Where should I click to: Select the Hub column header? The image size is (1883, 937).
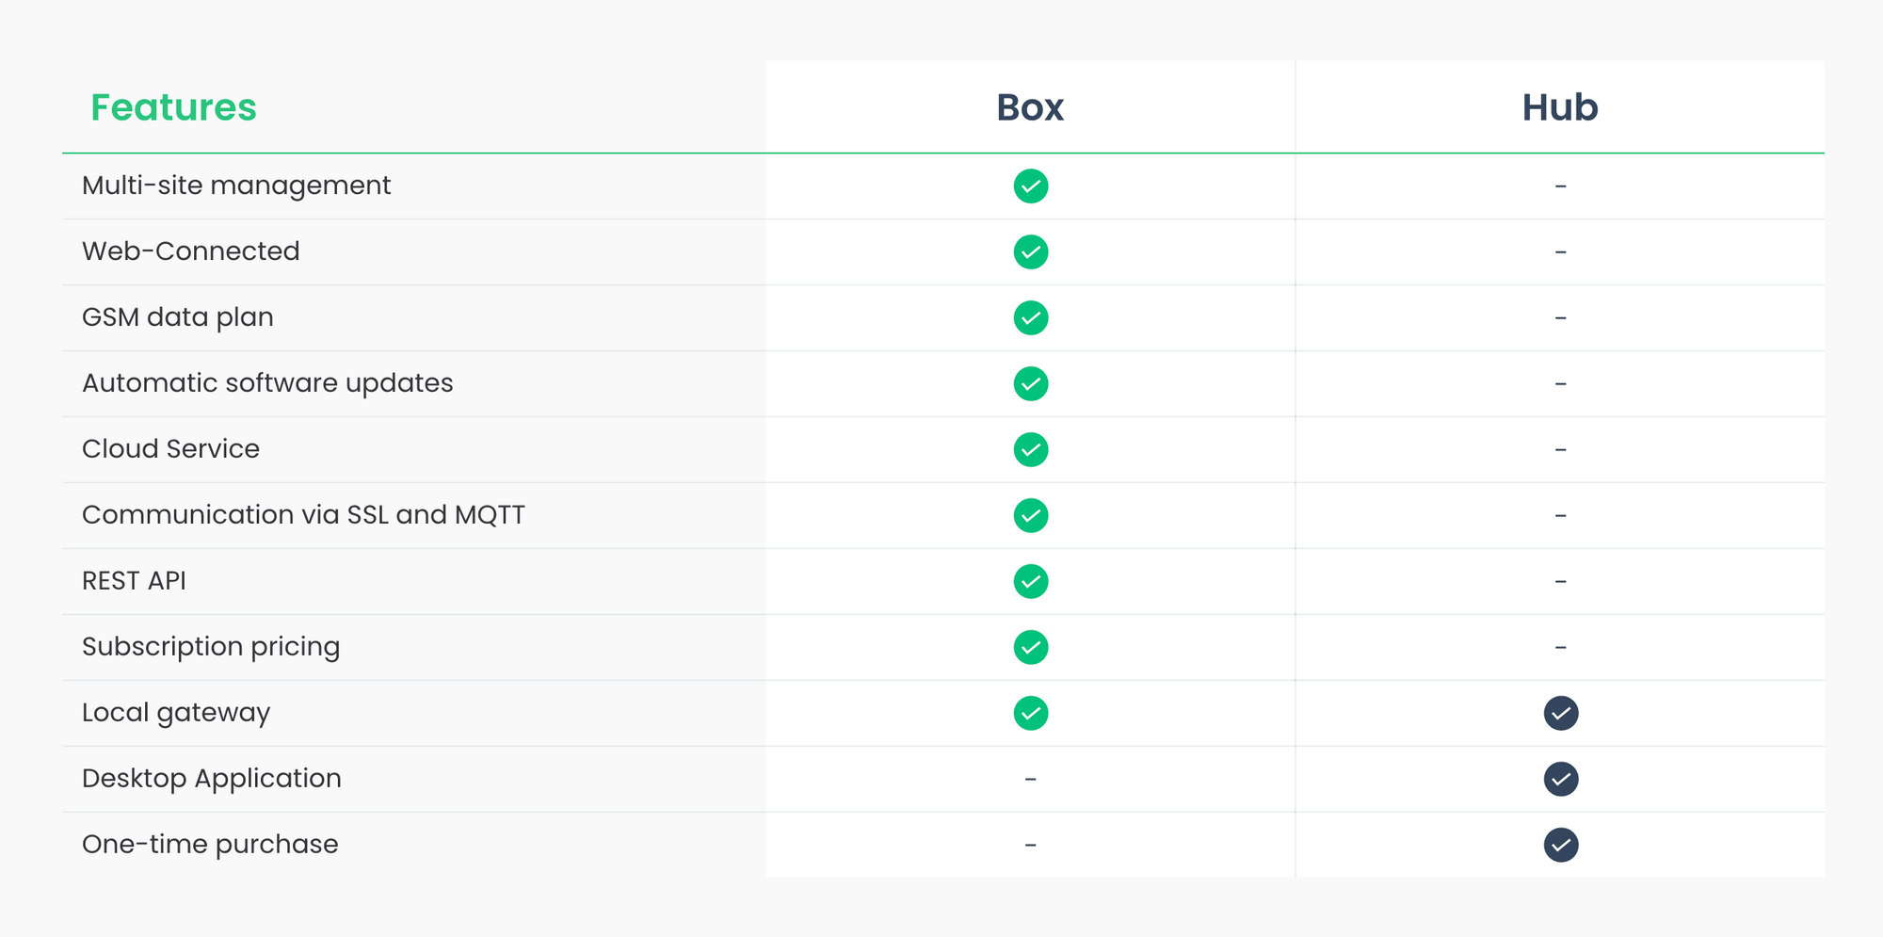point(1560,107)
